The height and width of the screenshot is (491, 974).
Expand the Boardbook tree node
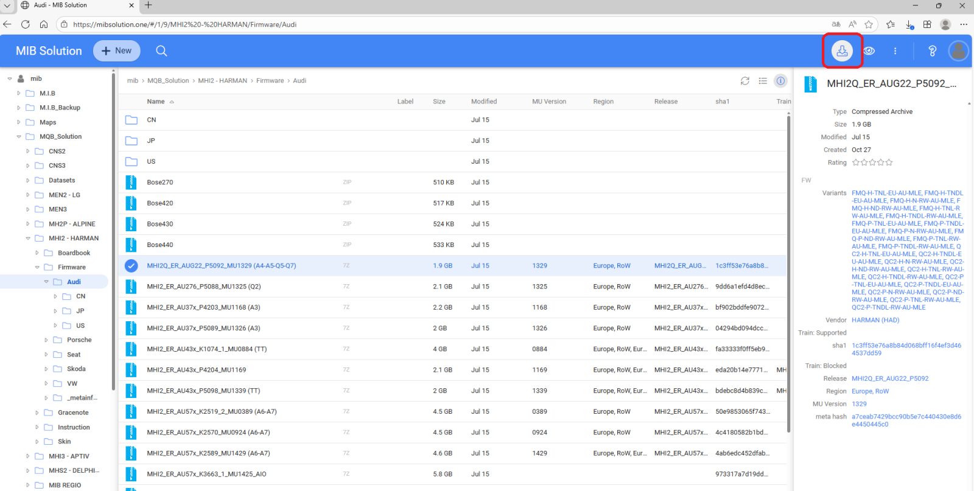click(37, 253)
